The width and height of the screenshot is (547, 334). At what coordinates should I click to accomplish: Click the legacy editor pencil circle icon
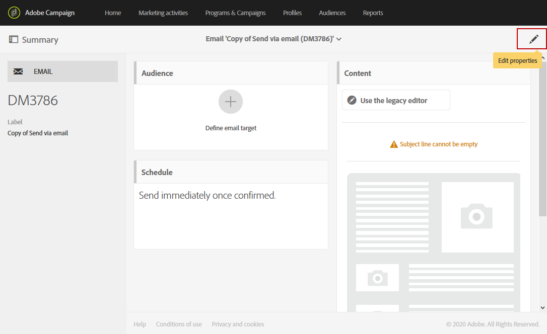pos(352,100)
